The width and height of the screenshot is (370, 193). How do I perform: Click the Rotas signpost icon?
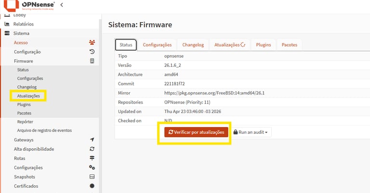92,158
